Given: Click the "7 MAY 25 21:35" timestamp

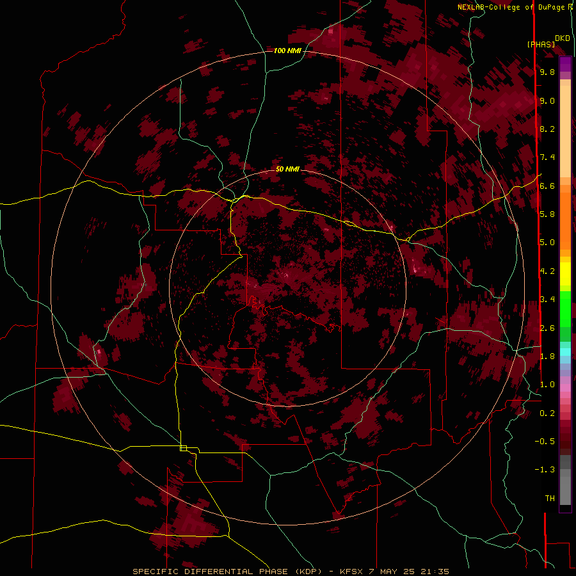Looking at the screenshot, I should pos(409,572).
